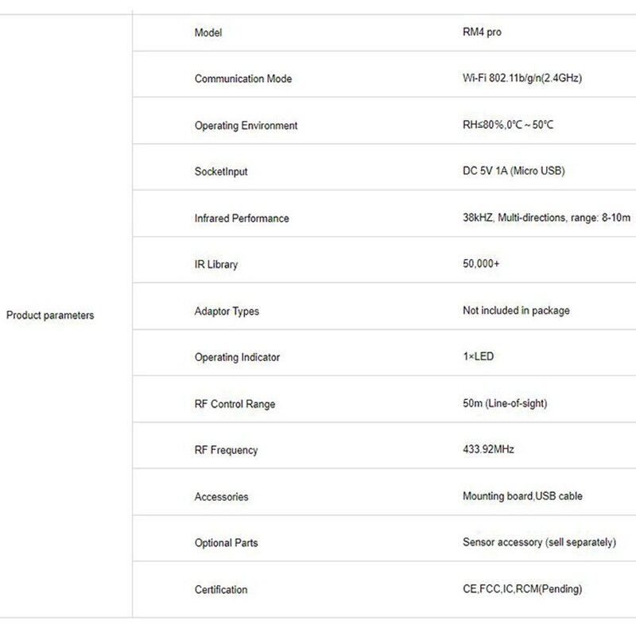Select the "50,000+" value
The width and height of the screenshot is (636, 636).
[481, 264]
